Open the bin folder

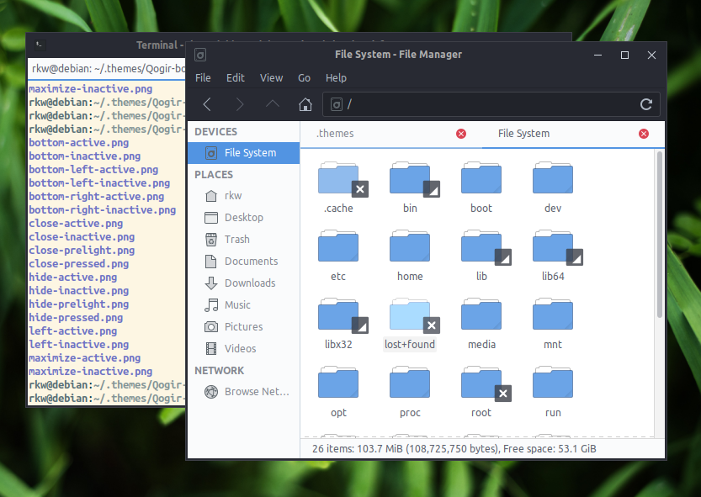coord(410,188)
